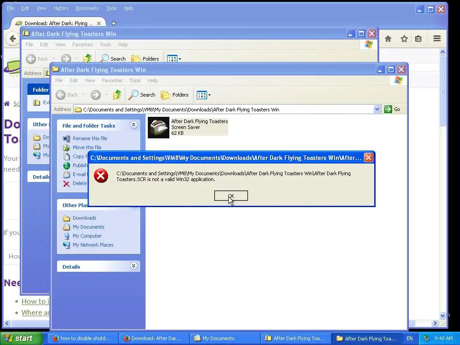Click the E-mail this file task icon
460x345 pixels.
point(66,175)
